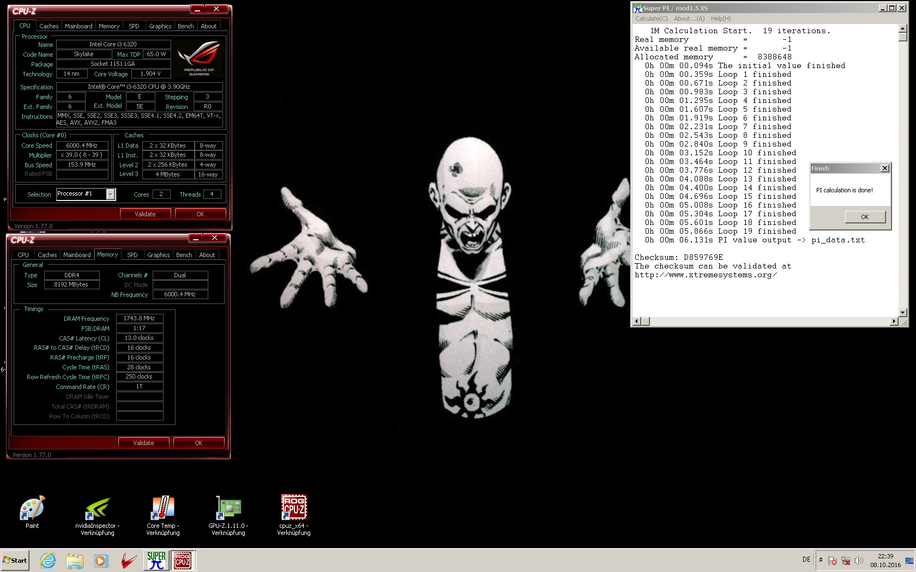Open GPU-Z 1.11.0 desktop shortcut
This screenshot has width=916, height=572.
click(x=228, y=515)
